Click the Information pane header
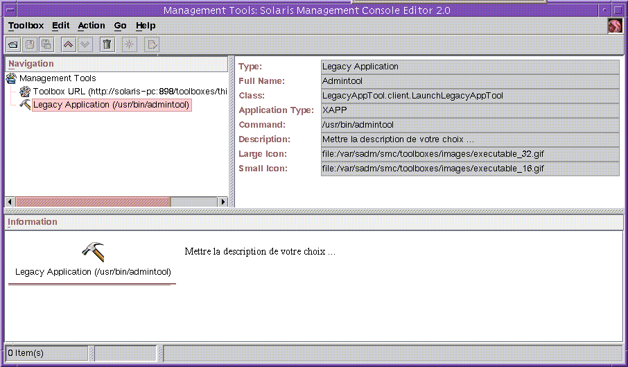The image size is (628, 367). (x=313, y=222)
